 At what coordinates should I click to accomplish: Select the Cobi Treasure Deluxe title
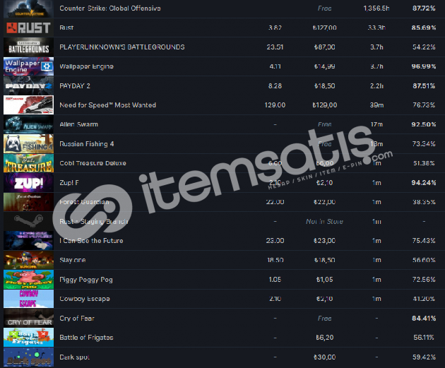pyautogui.click(x=93, y=163)
